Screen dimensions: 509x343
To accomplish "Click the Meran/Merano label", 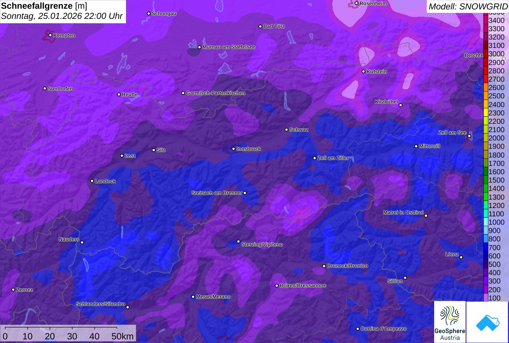I will click(213, 297).
